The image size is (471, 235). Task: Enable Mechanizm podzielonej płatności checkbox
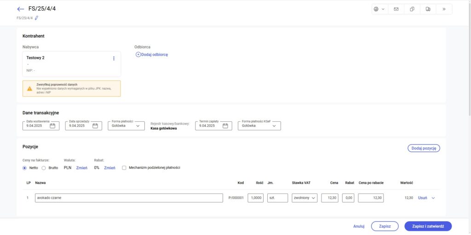point(124,168)
